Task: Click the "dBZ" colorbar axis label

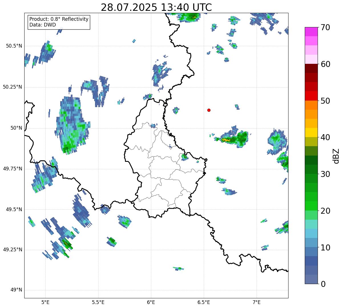Action: pos(336,156)
